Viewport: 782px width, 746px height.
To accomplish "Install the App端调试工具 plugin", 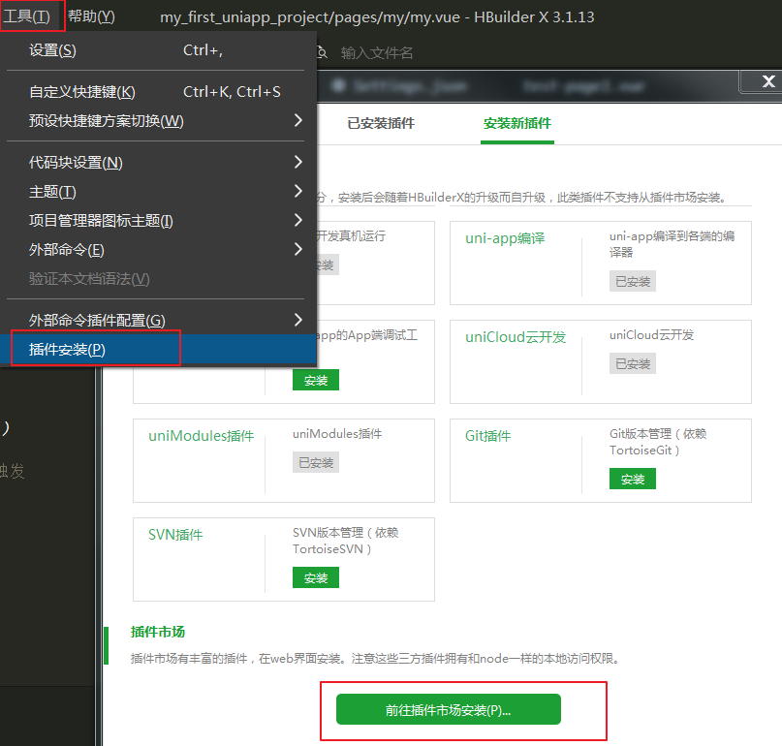I will (316, 380).
